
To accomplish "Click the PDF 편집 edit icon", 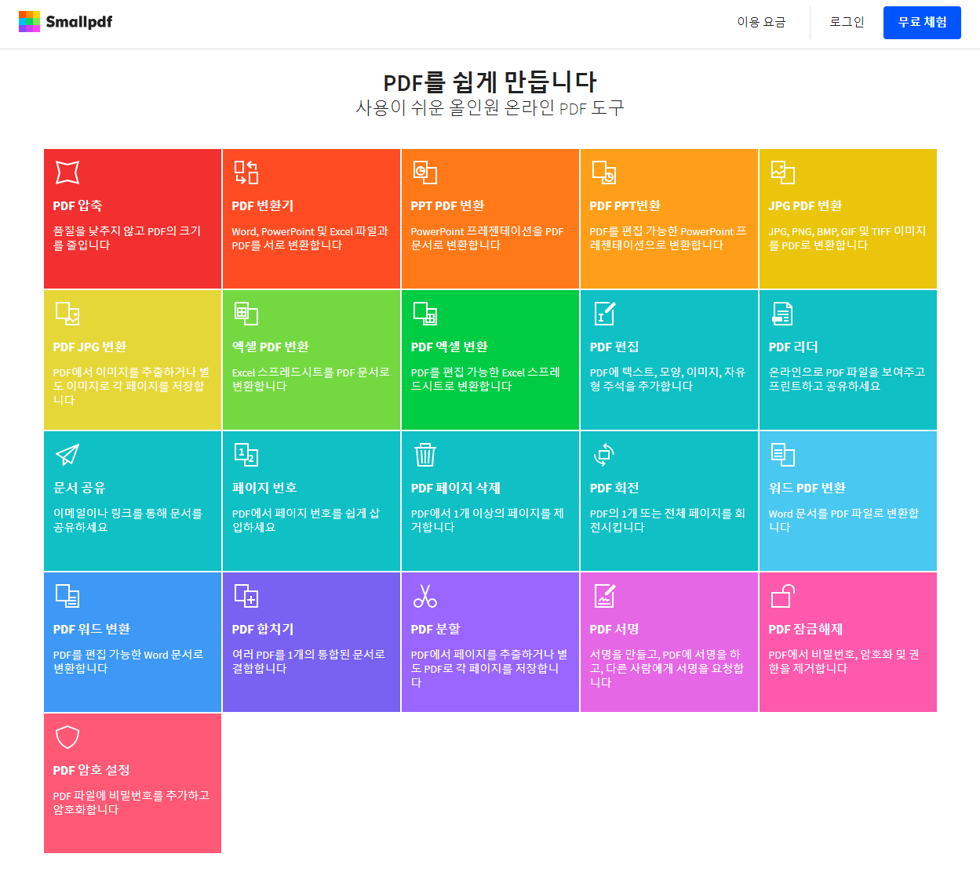I will 604,314.
